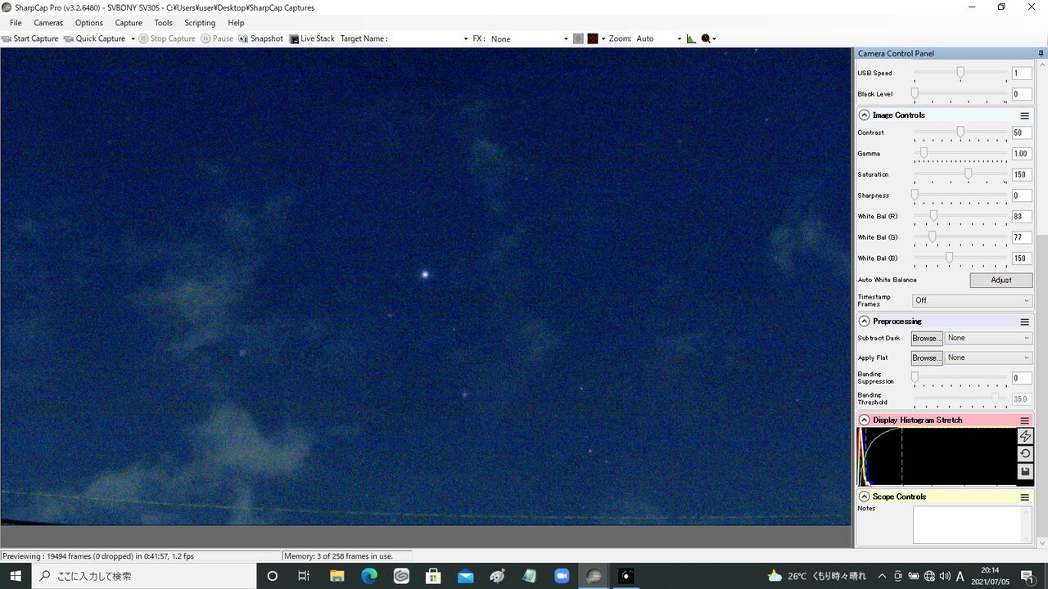
Task: Open the Apply Flat dropdown
Action: 988,357
